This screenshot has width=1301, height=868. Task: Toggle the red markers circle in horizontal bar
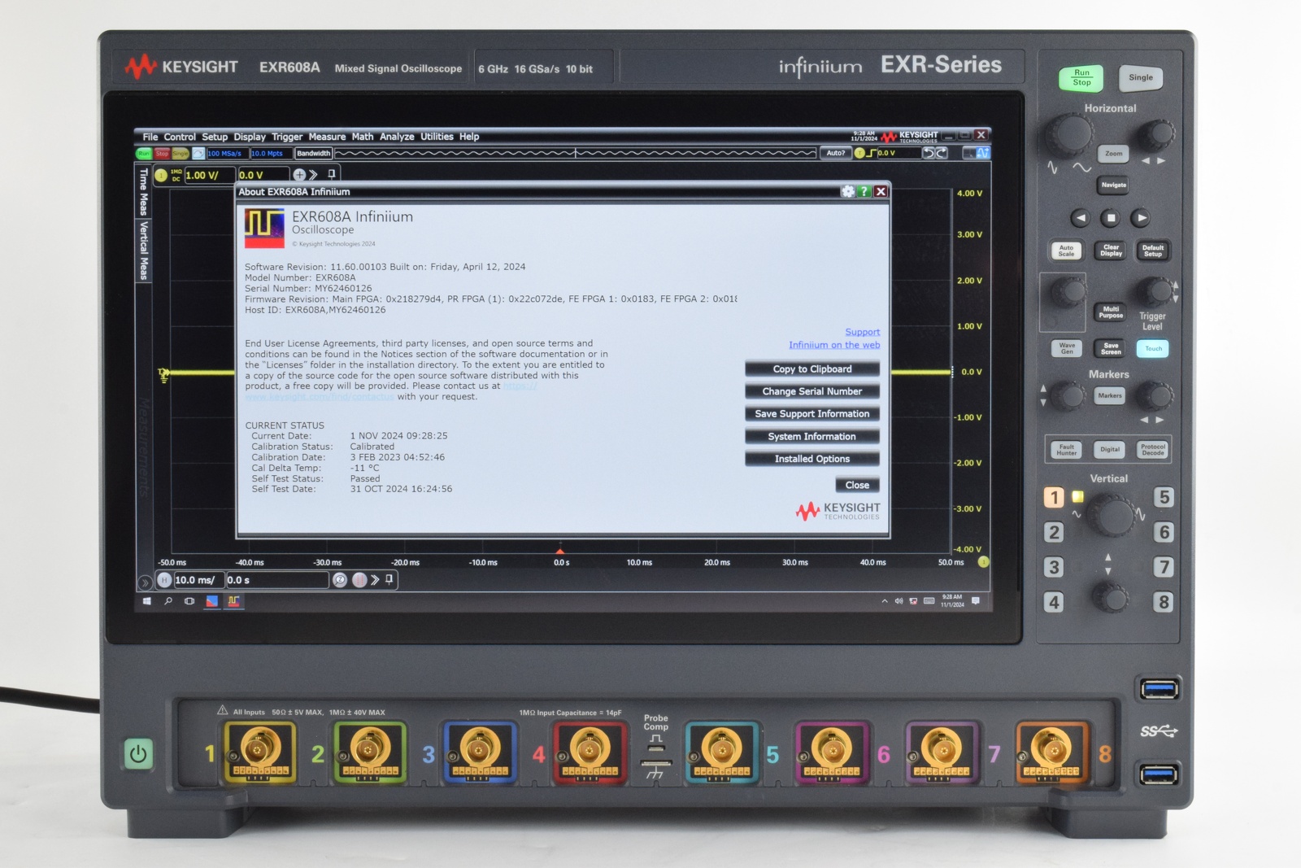(359, 580)
